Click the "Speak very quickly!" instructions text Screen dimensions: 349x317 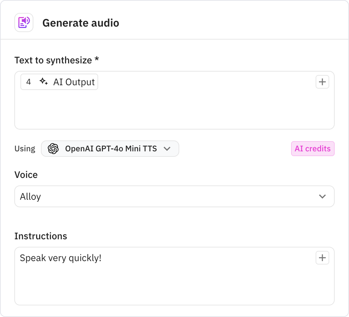coord(61,258)
